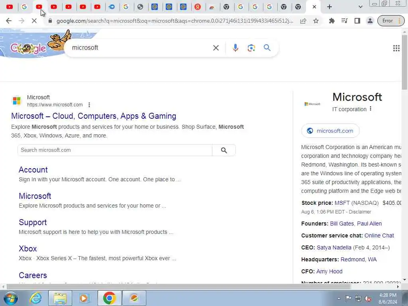Open the tab search dropdown chevron

tap(360, 7)
